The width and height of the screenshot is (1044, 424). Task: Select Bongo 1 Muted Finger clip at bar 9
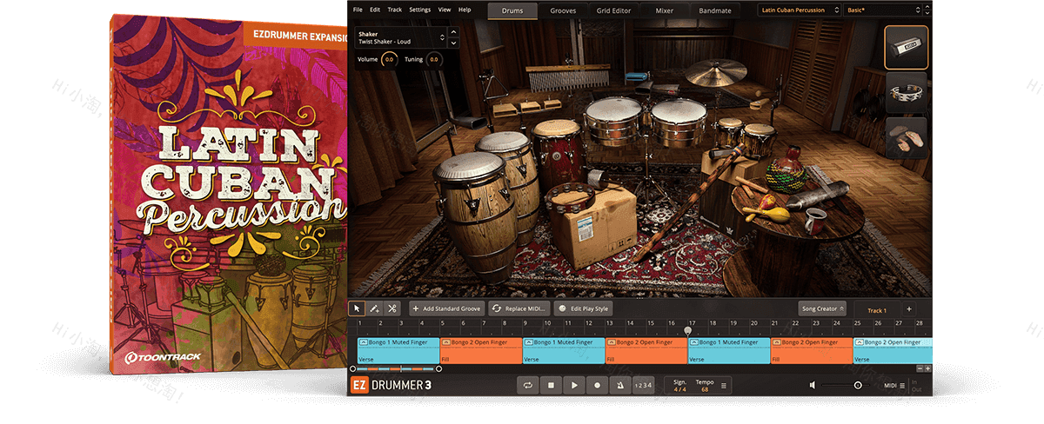point(564,351)
